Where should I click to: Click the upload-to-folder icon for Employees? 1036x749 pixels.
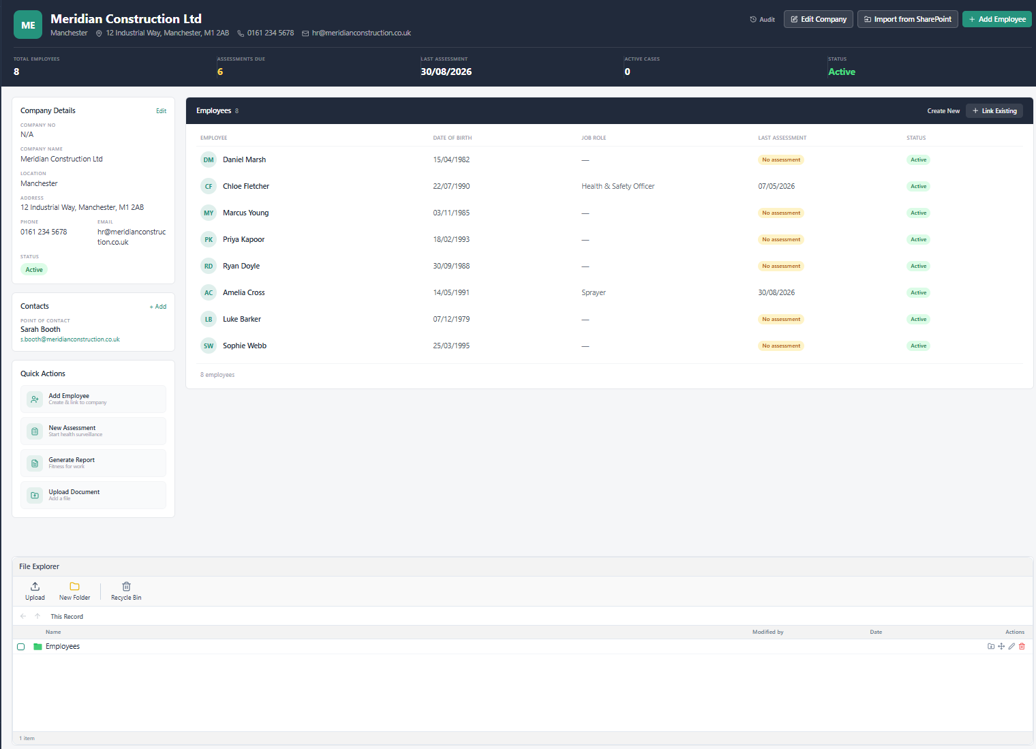click(991, 647)
